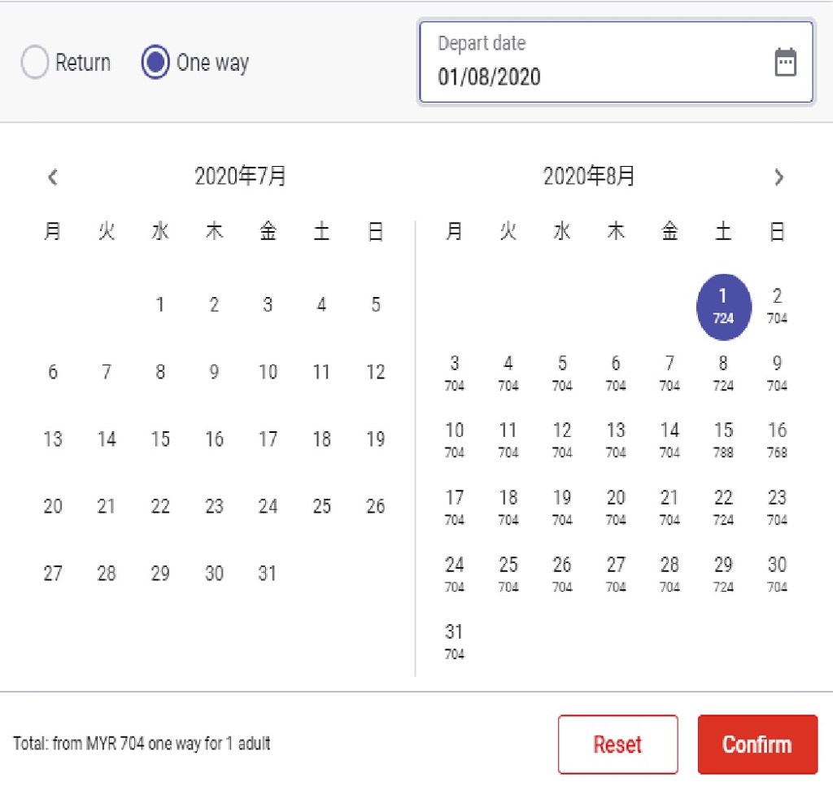833x795 pixels.
Task: Select July 15 in the calendar
Action: pyautogui.click(x=160, y=439)
